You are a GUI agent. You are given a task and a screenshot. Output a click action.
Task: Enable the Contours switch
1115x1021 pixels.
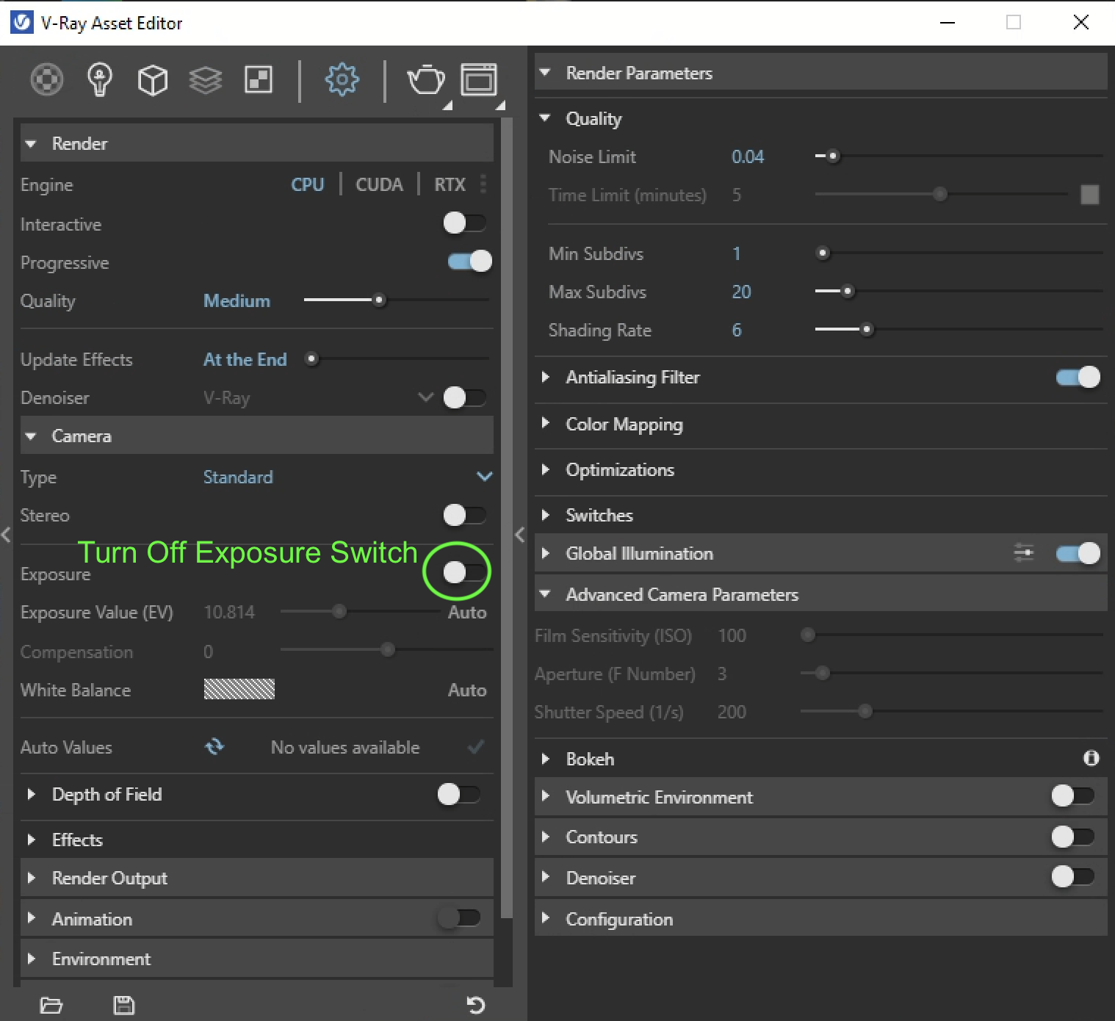pyautogui.click(x=1073, y=837)
